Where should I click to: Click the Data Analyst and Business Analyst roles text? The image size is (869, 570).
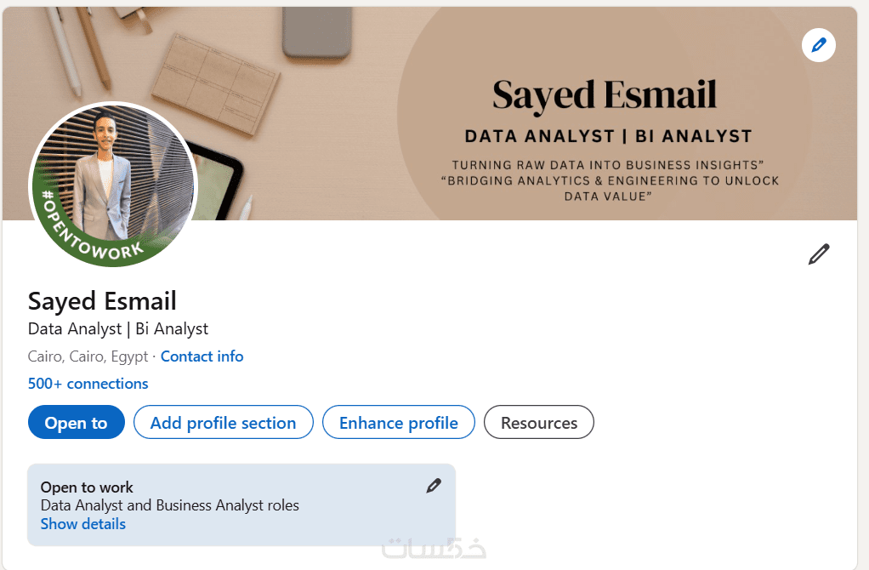pos(170,505)
